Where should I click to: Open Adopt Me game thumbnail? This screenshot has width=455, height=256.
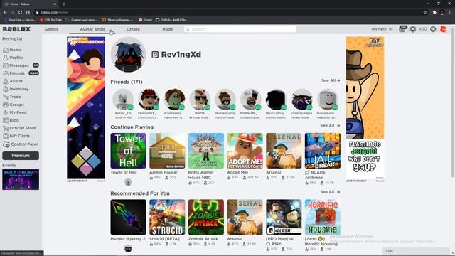245,151
